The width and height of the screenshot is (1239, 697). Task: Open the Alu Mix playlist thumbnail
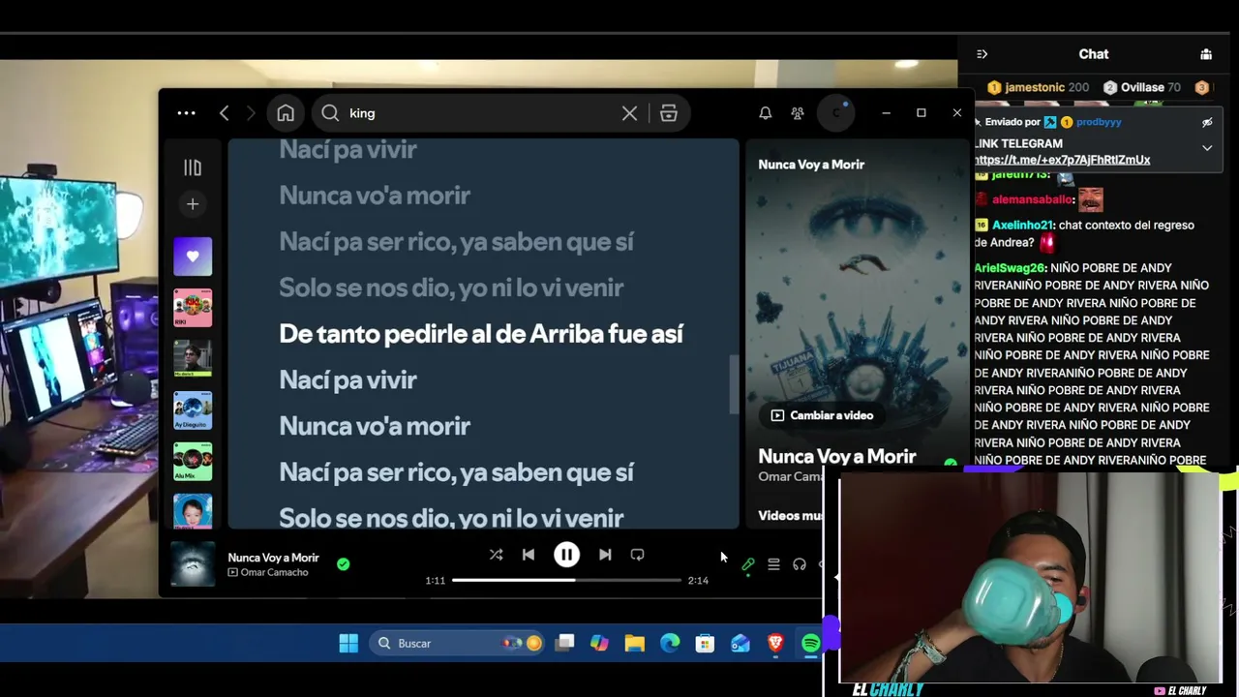[x=193, y=462]
